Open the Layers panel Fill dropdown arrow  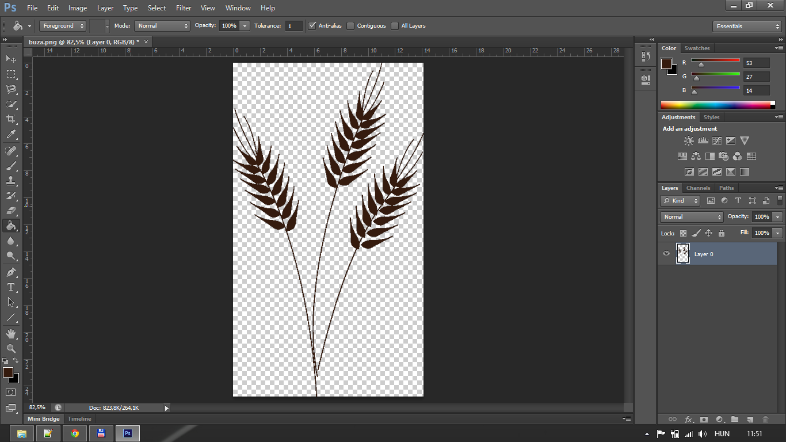pyautogui.click(x=778, y=233)
